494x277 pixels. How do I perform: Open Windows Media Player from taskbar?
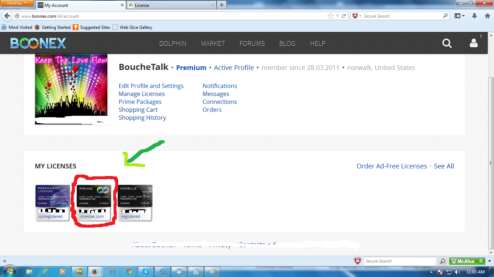coord(63,272)
